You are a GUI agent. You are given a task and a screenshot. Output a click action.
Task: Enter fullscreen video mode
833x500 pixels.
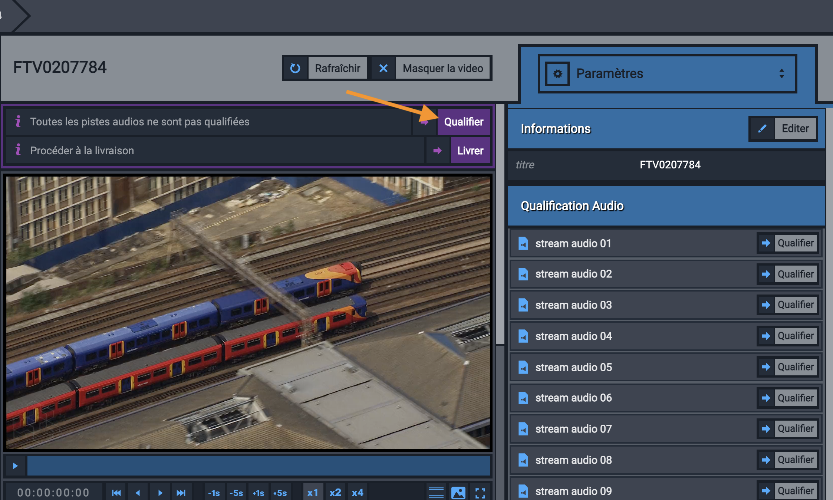[x=480, y=493]
